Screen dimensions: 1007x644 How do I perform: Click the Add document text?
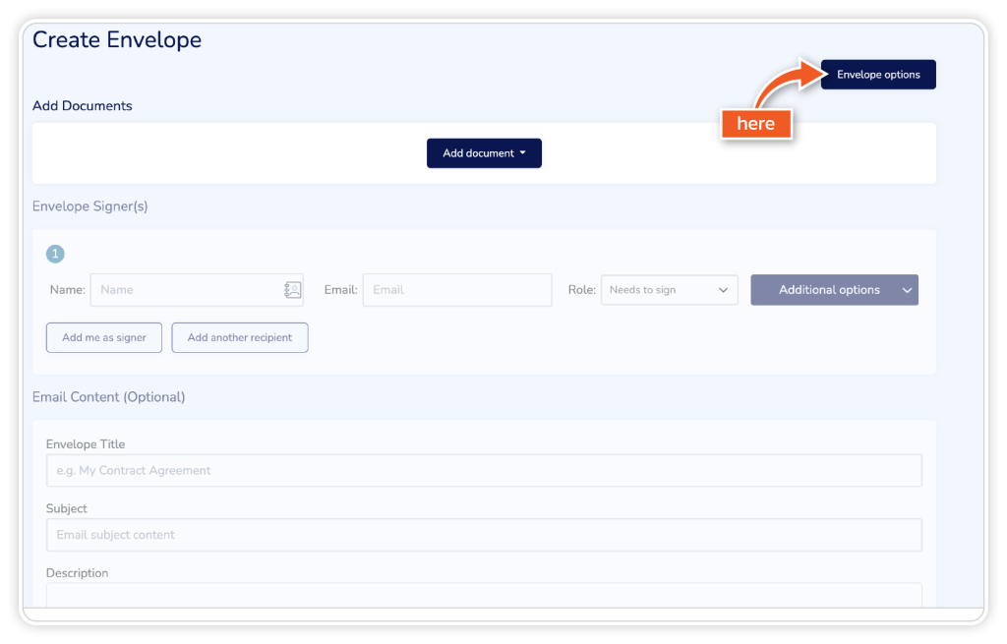click(x=478, y=153)
